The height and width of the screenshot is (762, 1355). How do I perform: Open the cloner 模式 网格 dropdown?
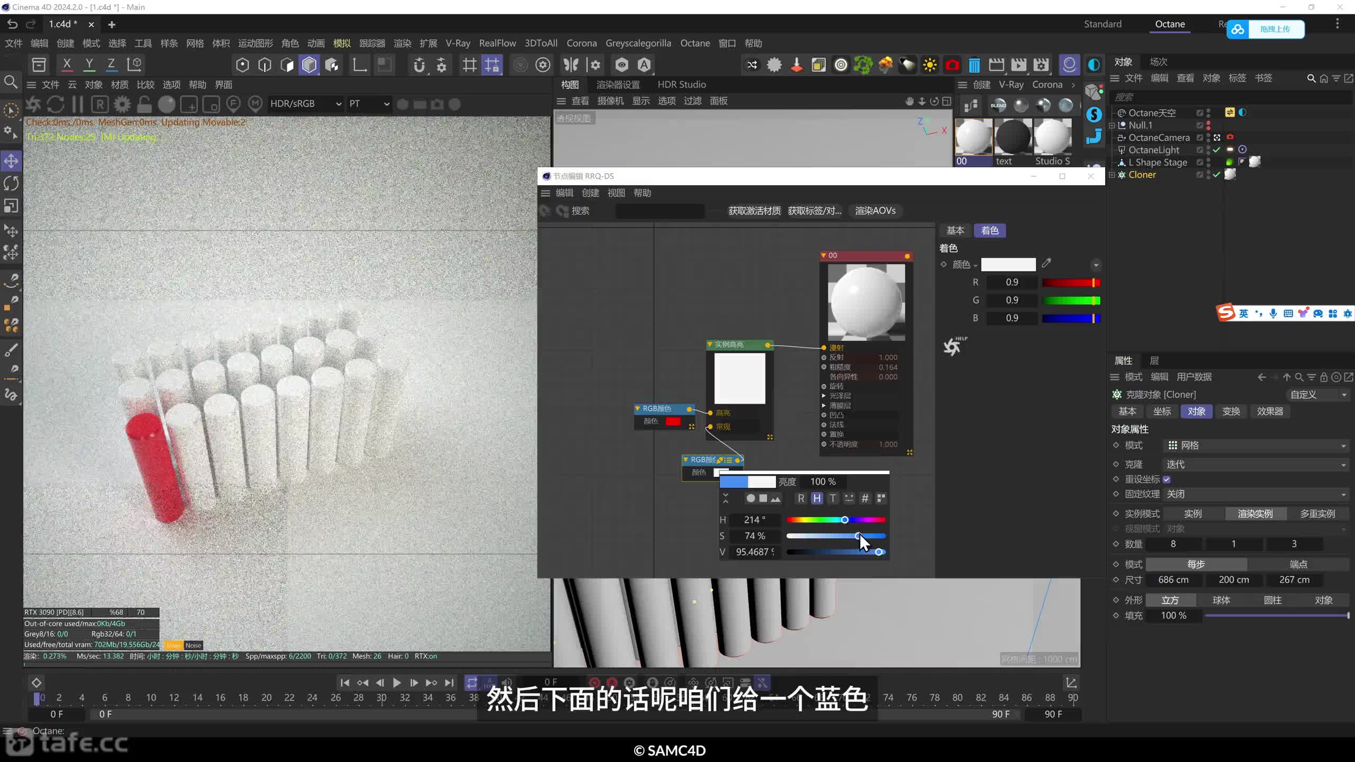1256,446
